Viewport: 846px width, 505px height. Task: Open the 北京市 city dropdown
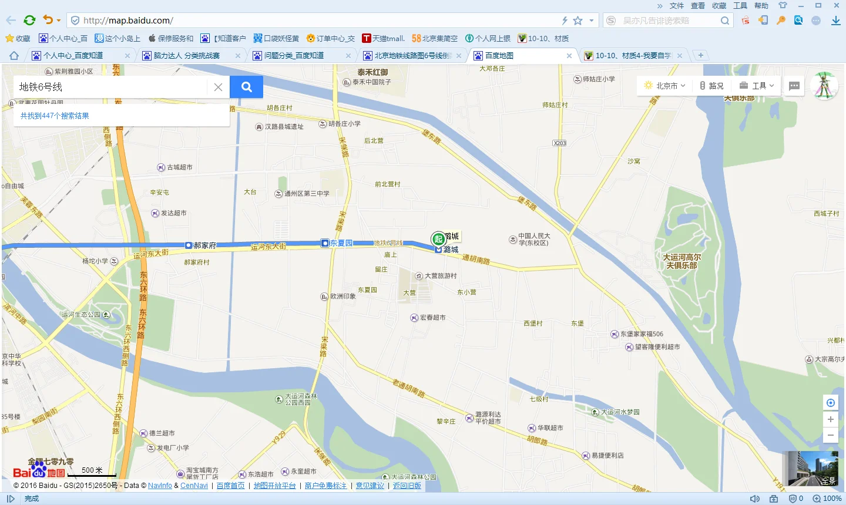[x=664, y=85]
